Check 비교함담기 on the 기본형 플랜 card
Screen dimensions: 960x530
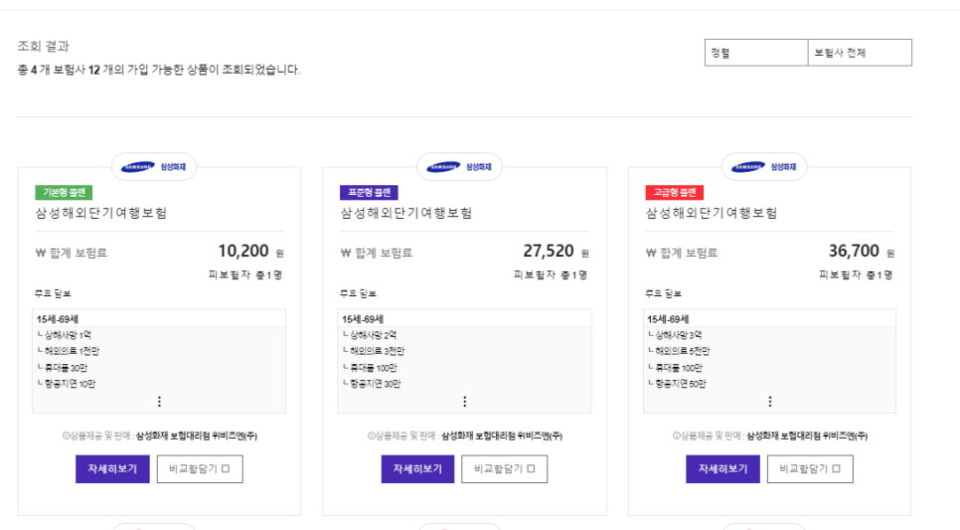tap(200, 468)
